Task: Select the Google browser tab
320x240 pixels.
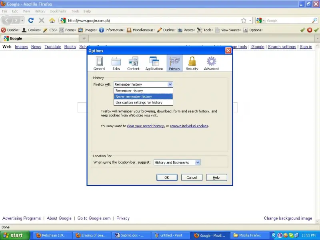Action: (40, 38)
